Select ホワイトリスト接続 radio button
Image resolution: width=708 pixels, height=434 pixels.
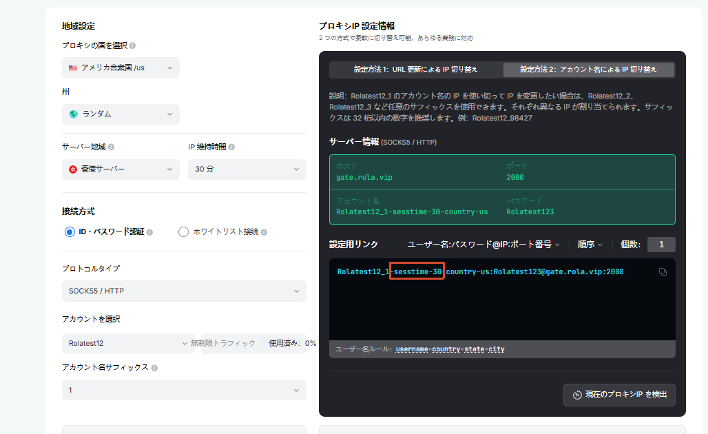pos(183,232)
